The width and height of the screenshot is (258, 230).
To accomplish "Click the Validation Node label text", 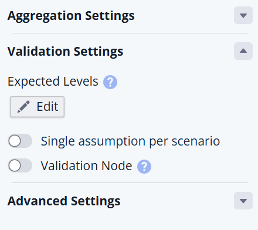I will coord(86,166).
